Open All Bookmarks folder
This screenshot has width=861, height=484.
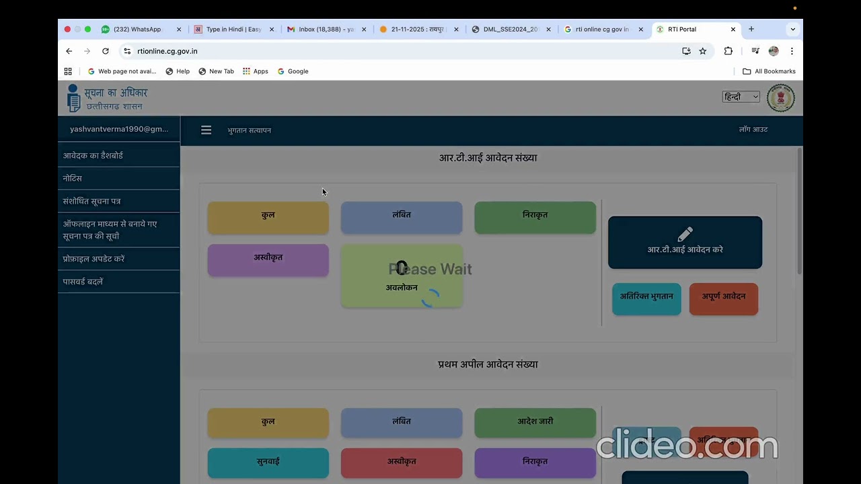click(x=769, y=71)
